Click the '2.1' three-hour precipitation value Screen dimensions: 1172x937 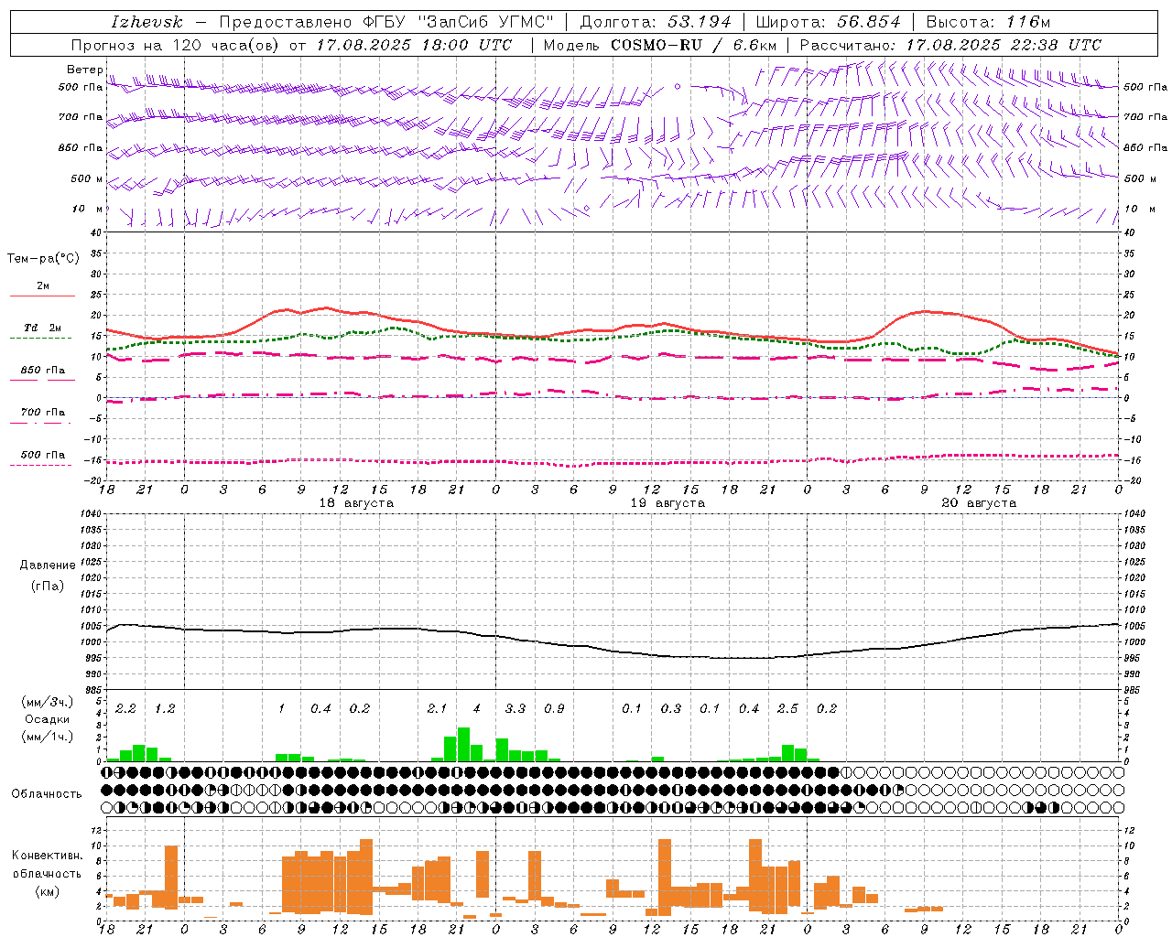coord(437,708)
